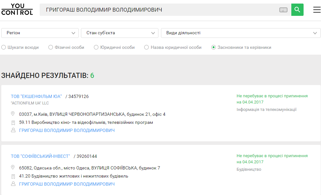Choose the Юридичні особи radio option

coord(96,48)
